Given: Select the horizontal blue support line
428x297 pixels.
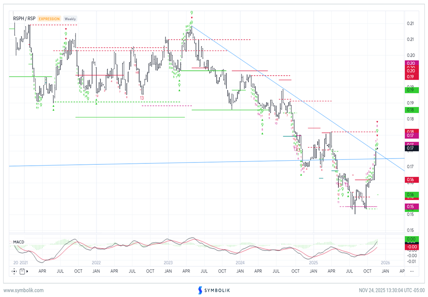Looking at the screenshot, I should click(133, 163).
